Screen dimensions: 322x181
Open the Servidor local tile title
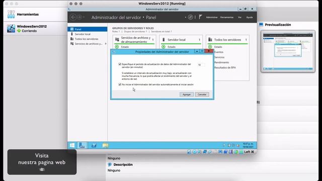coord(177,40)
